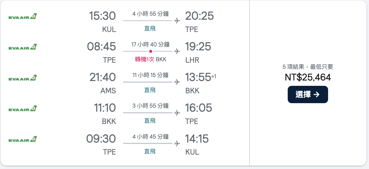This screenshot has width=369, height=169.
Task: Click the 選擇 button to select this itinerary
Action: click(x=308, y=94)
